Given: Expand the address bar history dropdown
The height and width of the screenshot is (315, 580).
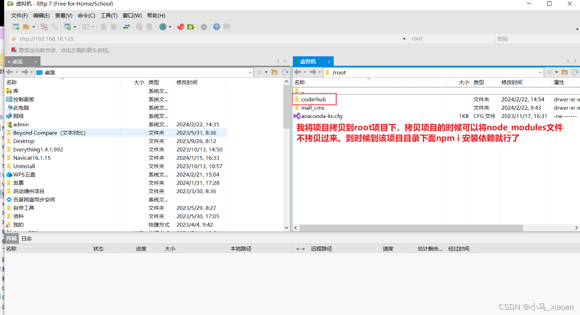Looking at the screenshot, I should (404, 38).
